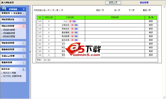Click the 版权信息 info icon
The image size is (166, 99).
[23, 69]
